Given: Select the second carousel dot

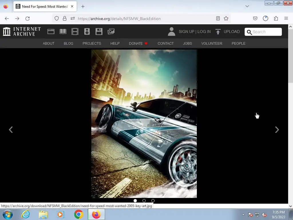Looking at the screenshot, I should pyautogui.click(x=144, y=201).
